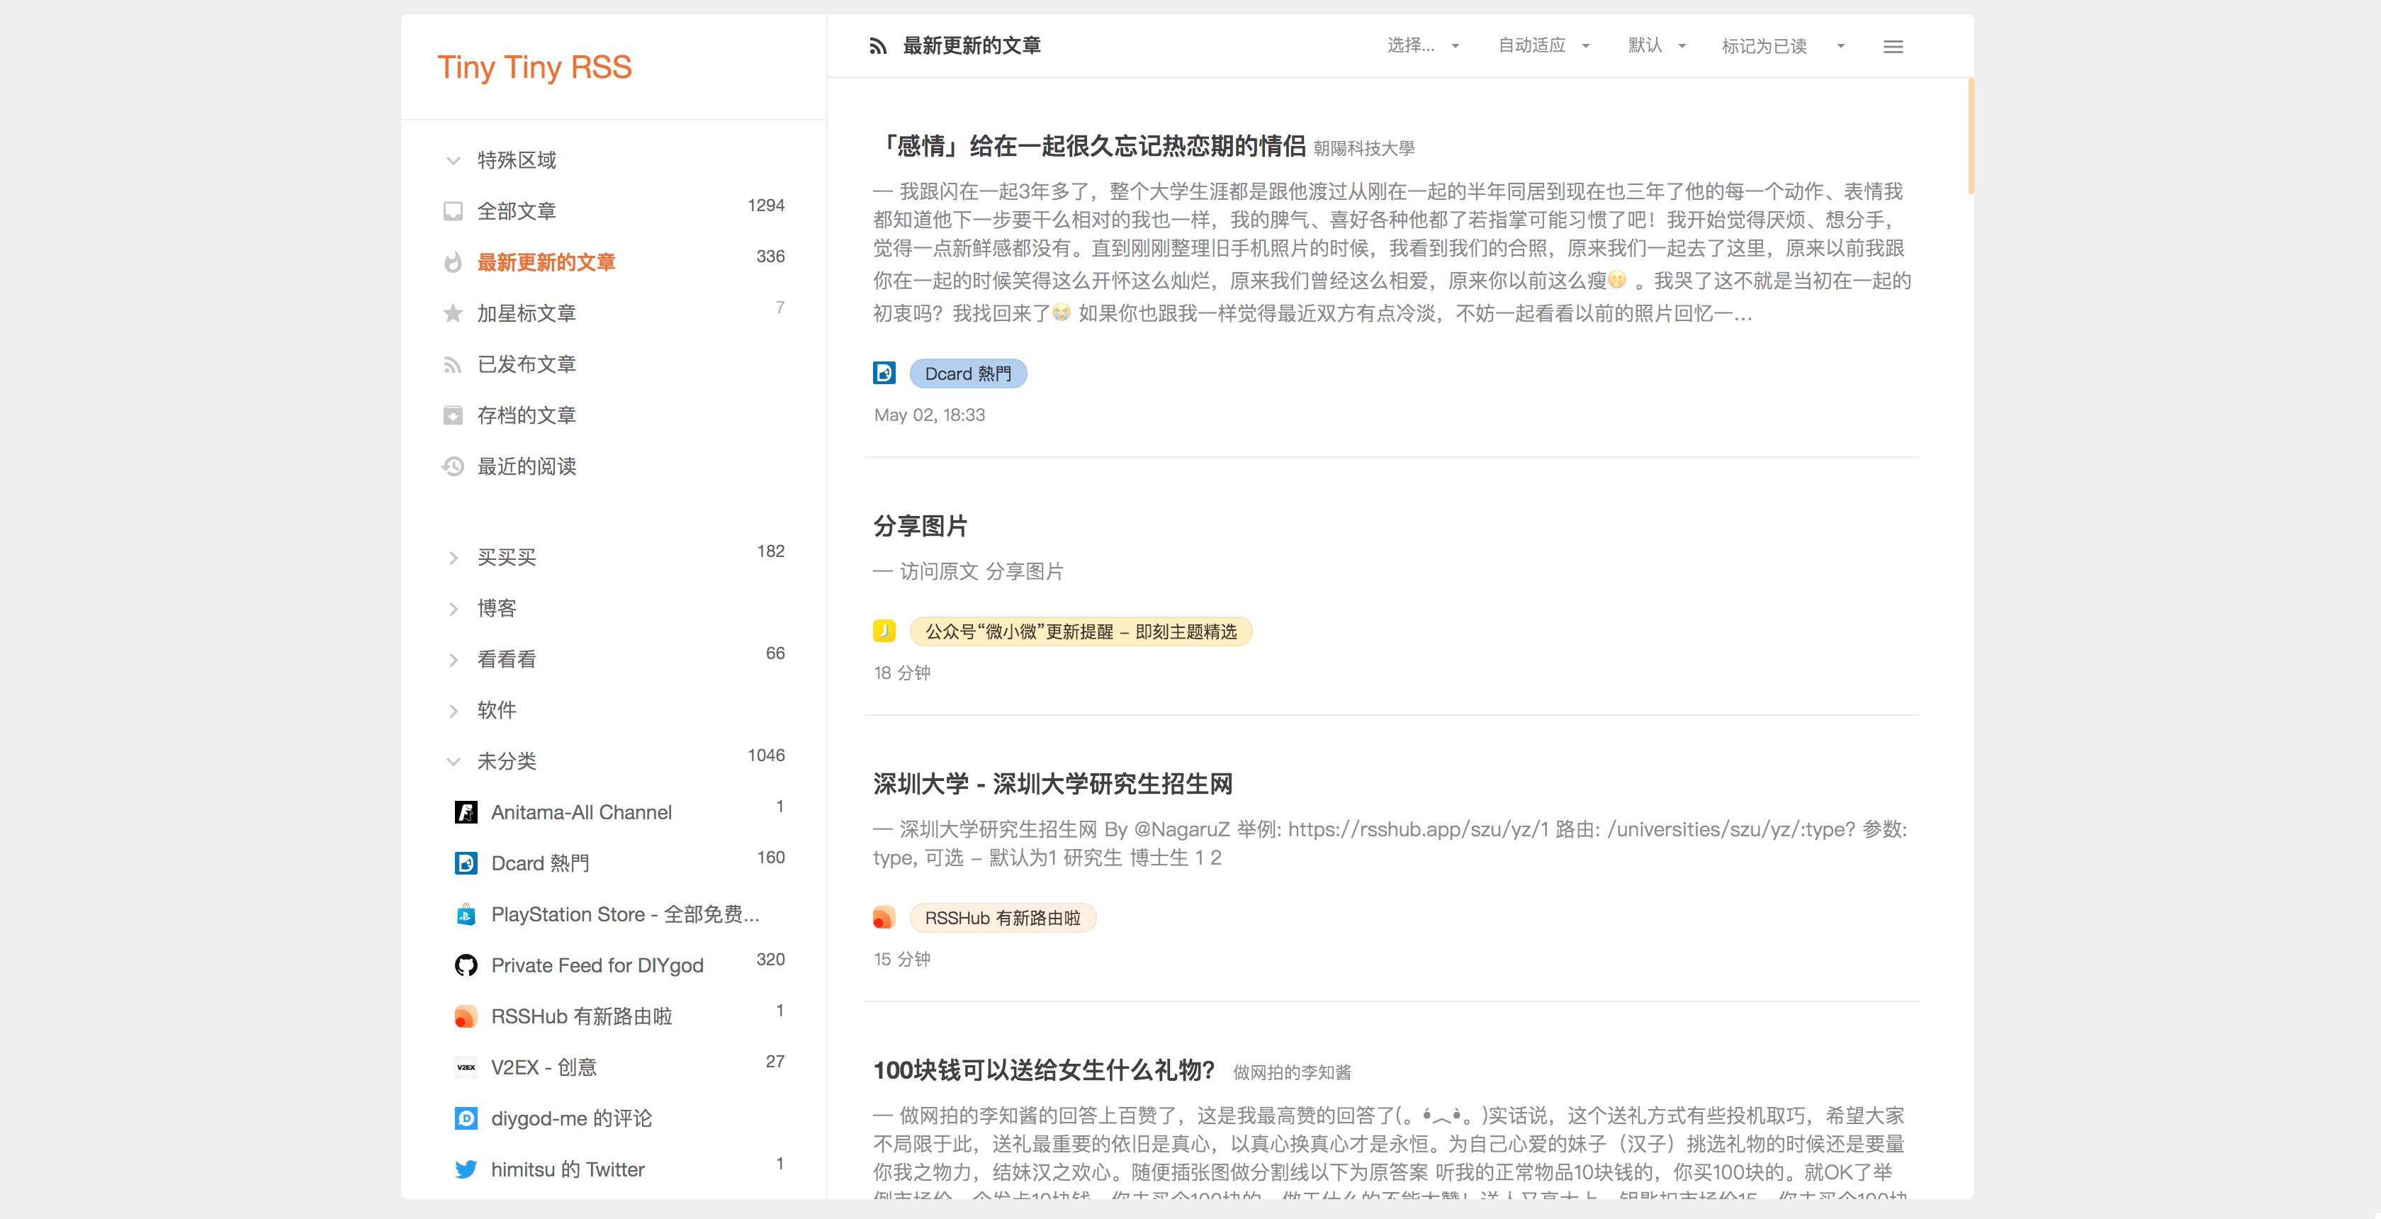Click the Dcard icon under first article

884,373
